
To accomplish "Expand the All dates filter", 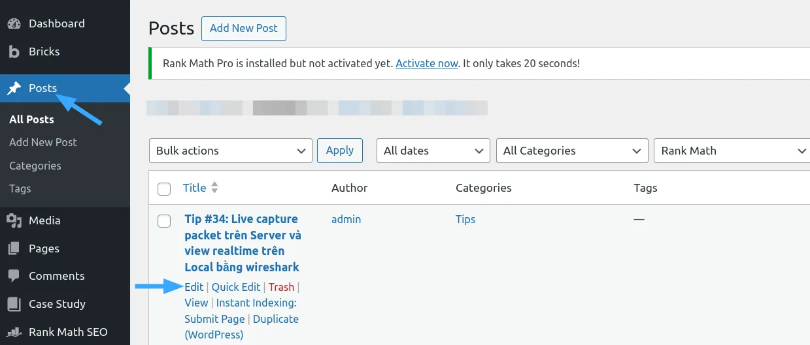I will point(433,151).
